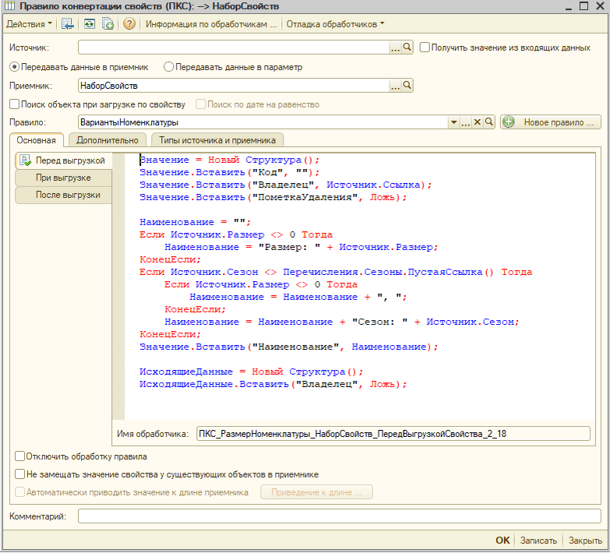Open the Правило value with magnifier icon

click(x=489, y=122)
